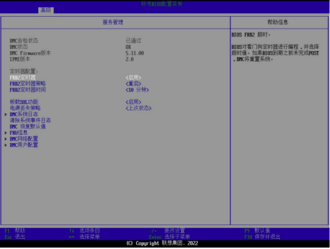
Task: Select the FRB2定时器时间 option
Action: 27,90
